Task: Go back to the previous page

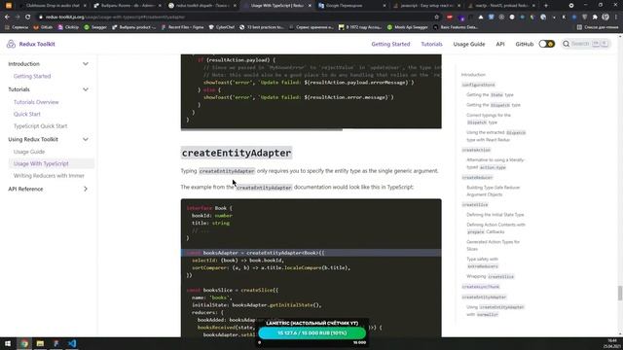Action: click(x=7, y=17)
